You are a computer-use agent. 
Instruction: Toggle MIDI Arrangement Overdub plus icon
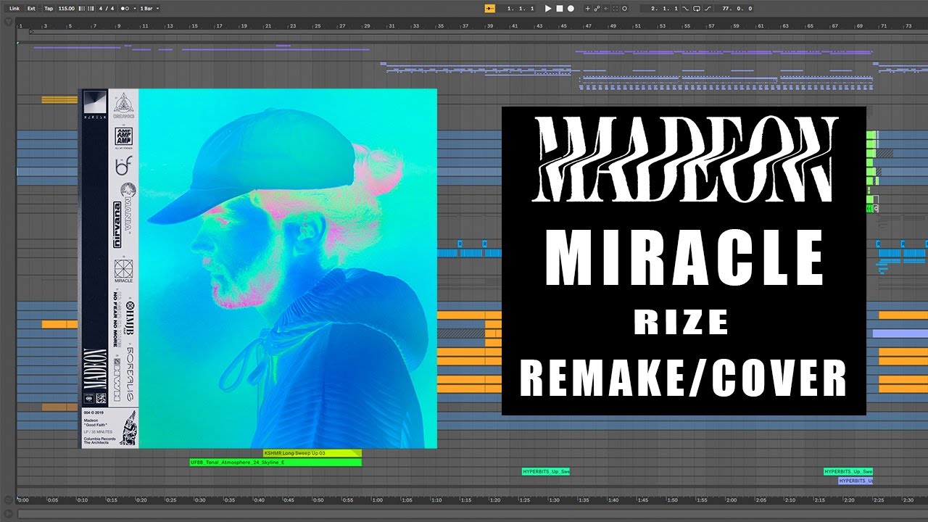(x=587, y=9)
